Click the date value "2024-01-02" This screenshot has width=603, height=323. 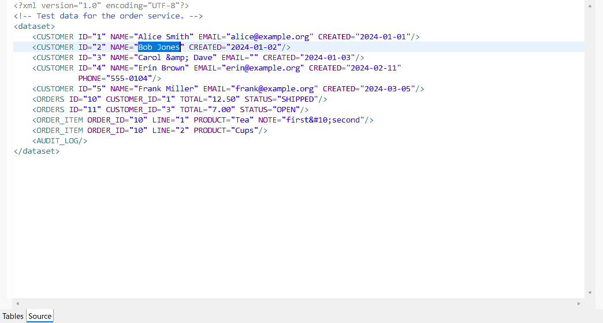[x=254, y=47]
